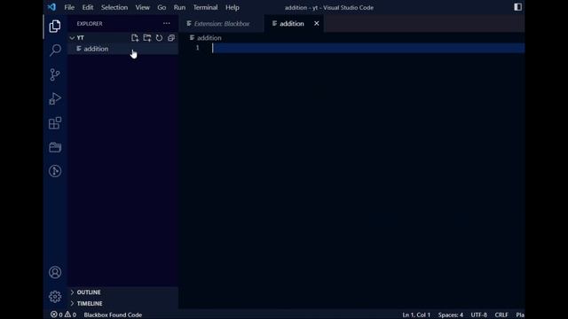Change file encoding UTF-8
568x319 pixels.
click(478, 315)
